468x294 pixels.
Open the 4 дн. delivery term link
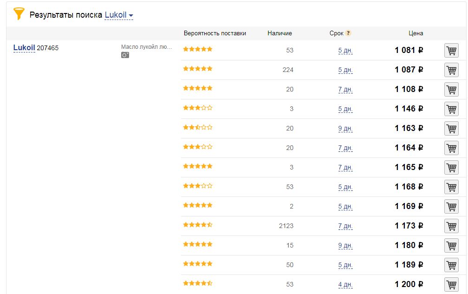click(x=345, y=284)
